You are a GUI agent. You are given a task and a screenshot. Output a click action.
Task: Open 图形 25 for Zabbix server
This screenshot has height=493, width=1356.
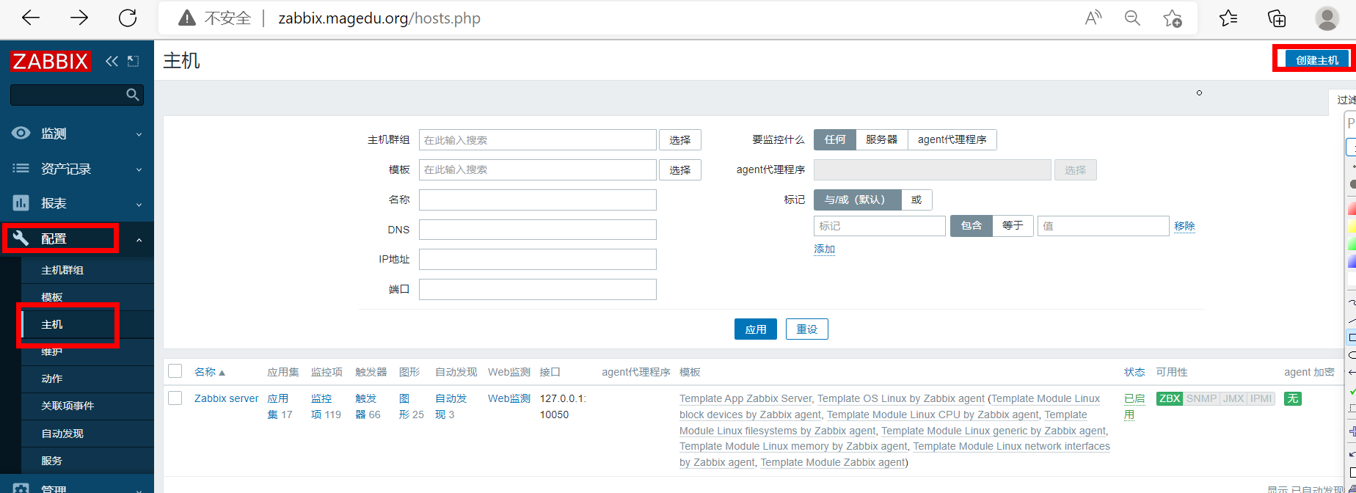click(411, 406)
